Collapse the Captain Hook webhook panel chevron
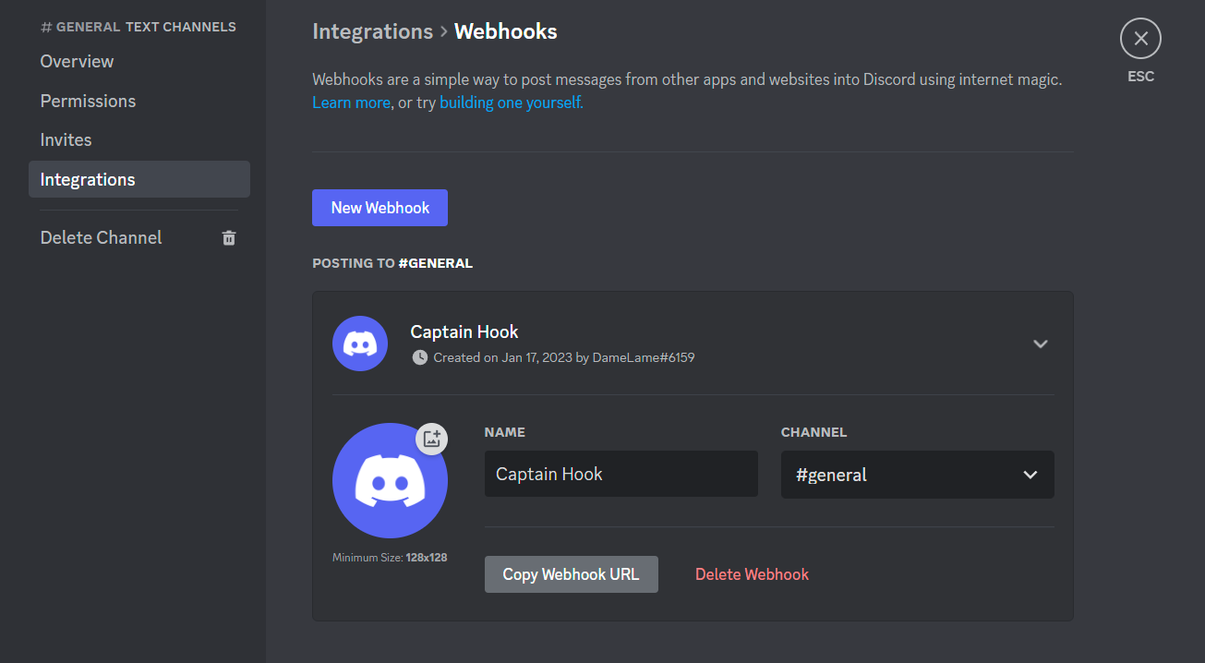This screenshot has height=663, width=1205. tap(1041, 344)
